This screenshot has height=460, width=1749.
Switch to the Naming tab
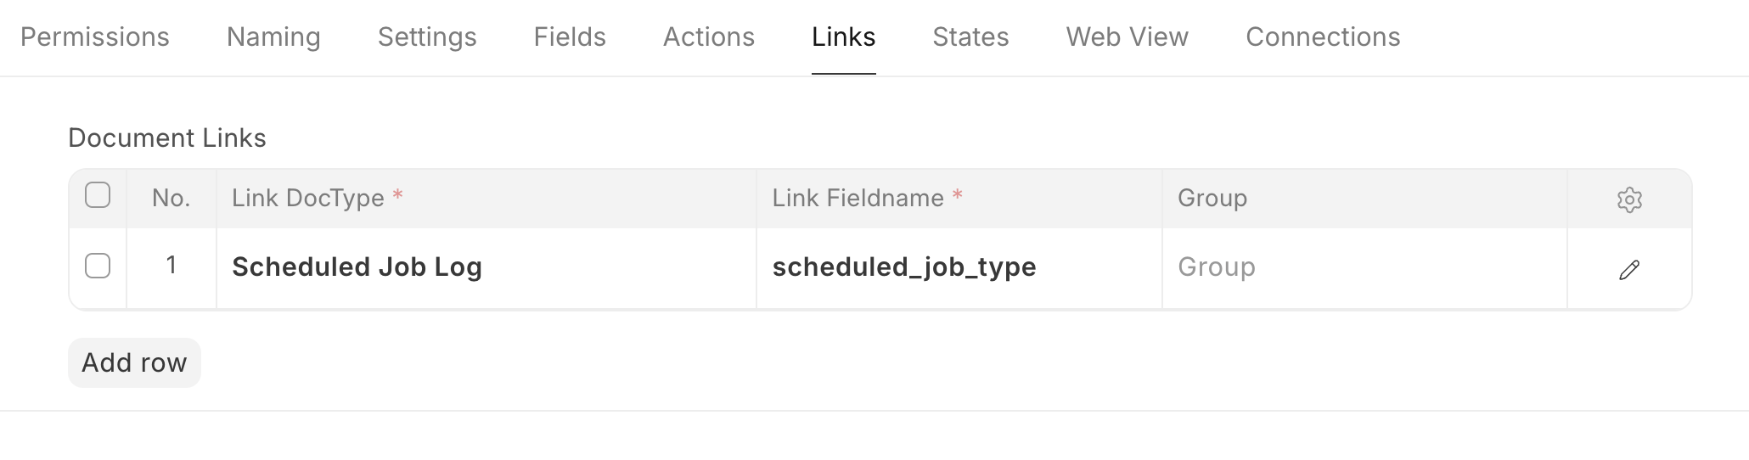coord(273,37)
